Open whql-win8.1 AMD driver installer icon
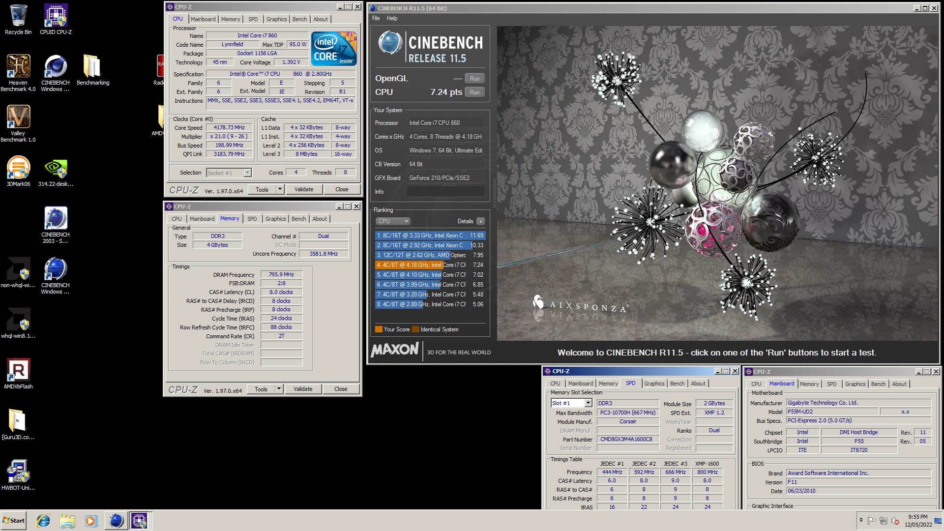This screenshot has height=531, width=944. 18,323
